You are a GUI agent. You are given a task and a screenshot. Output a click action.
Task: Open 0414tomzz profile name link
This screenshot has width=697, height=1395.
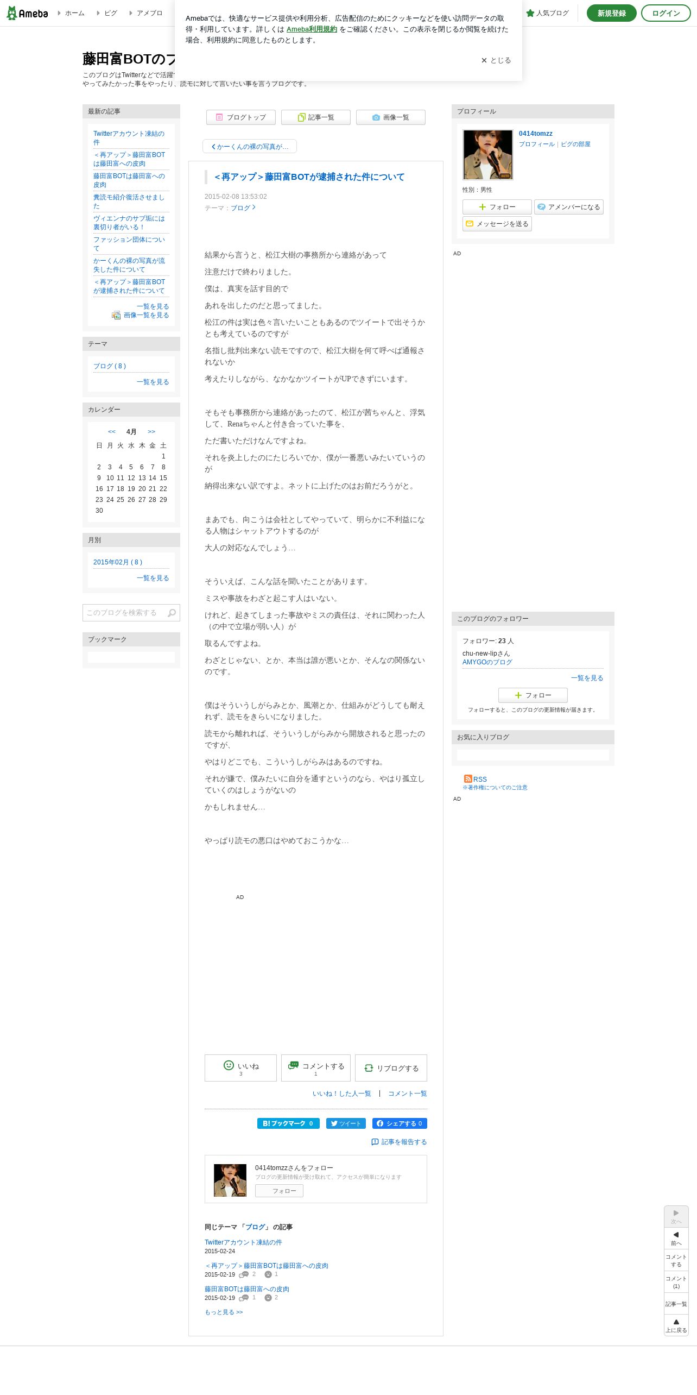pyautogui.click(x=536, y=134)
